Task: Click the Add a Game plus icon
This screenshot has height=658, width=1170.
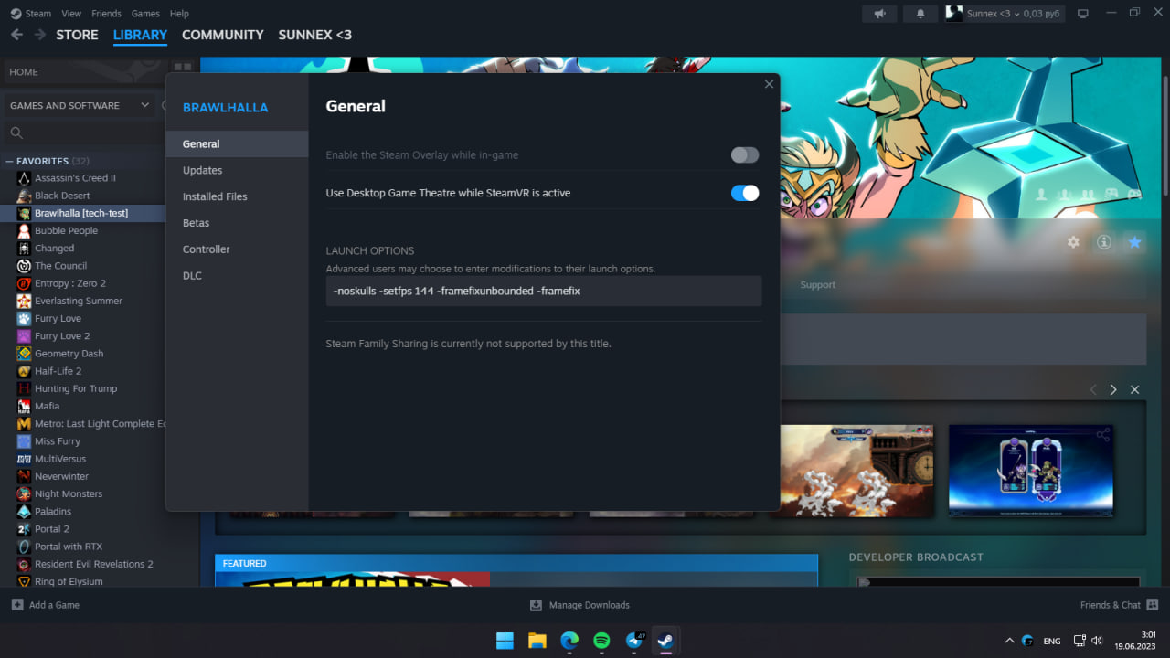Action: click(x=17, y=605)
